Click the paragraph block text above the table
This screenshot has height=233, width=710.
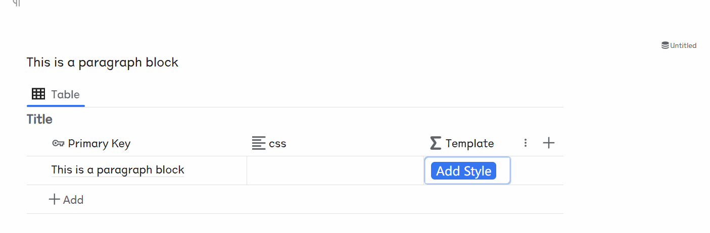tap(103, 63)
